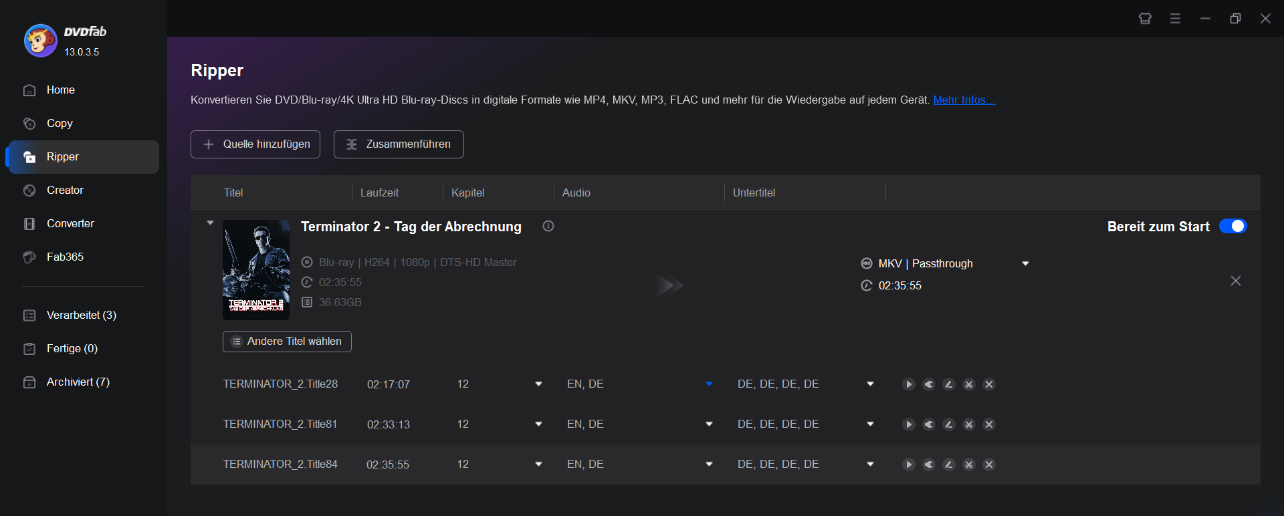Open the Converter module
The image size is (1284, 516).
83,224
